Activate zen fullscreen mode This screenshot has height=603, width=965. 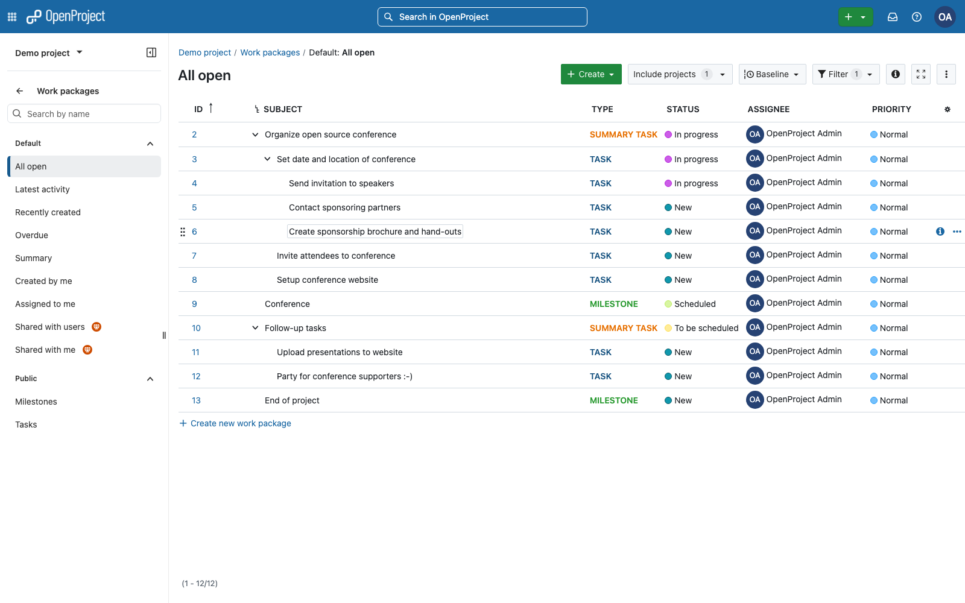[921, 74]
